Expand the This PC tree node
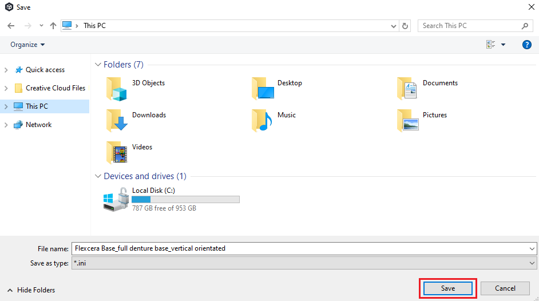 (6, 106)
